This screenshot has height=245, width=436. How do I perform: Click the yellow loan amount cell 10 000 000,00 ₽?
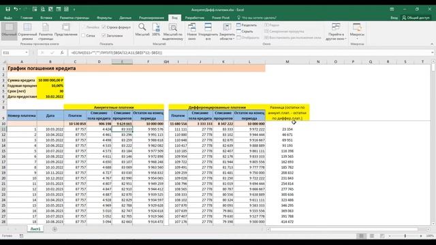coord(50,80)
